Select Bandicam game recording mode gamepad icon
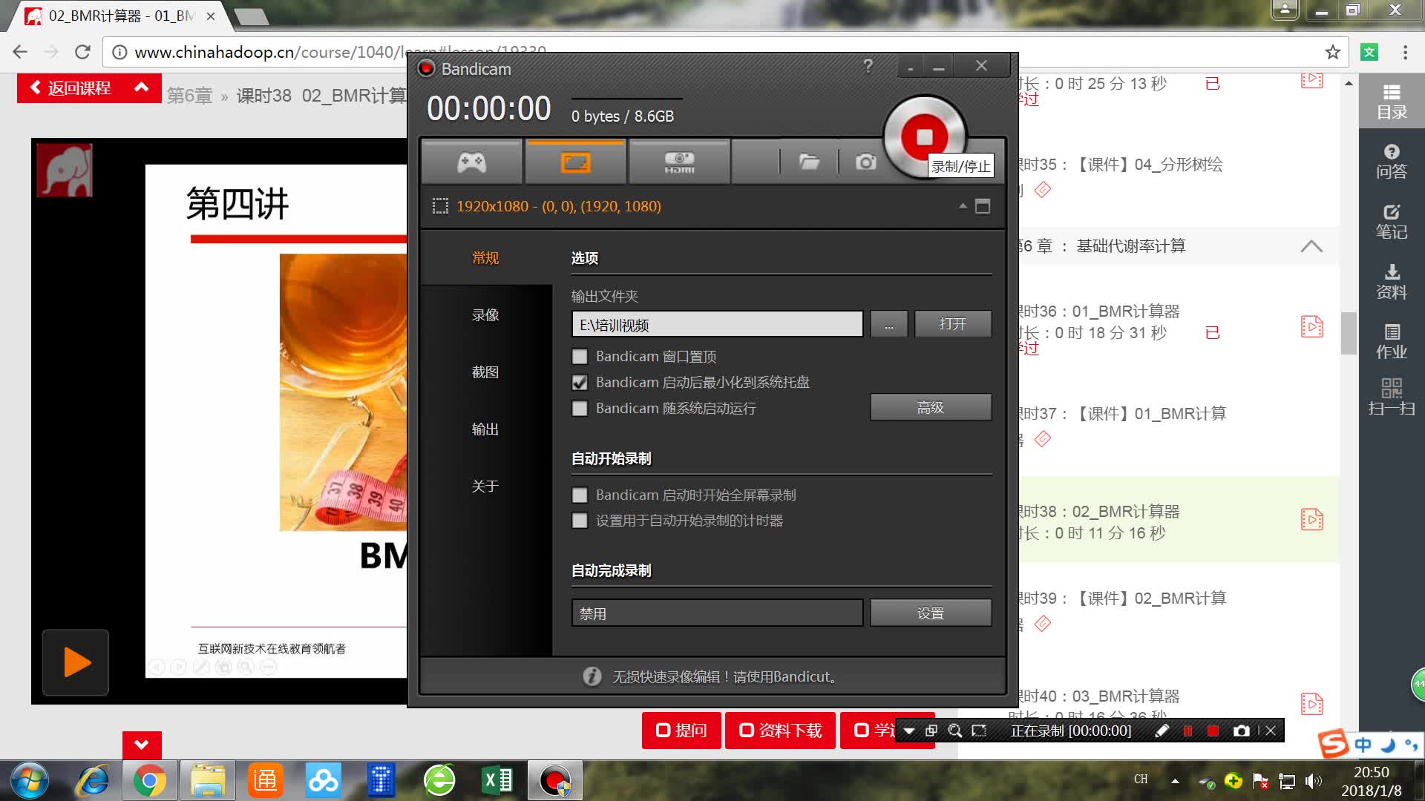This screenshot has width=1425, height=801. click(x=472, y=162)
